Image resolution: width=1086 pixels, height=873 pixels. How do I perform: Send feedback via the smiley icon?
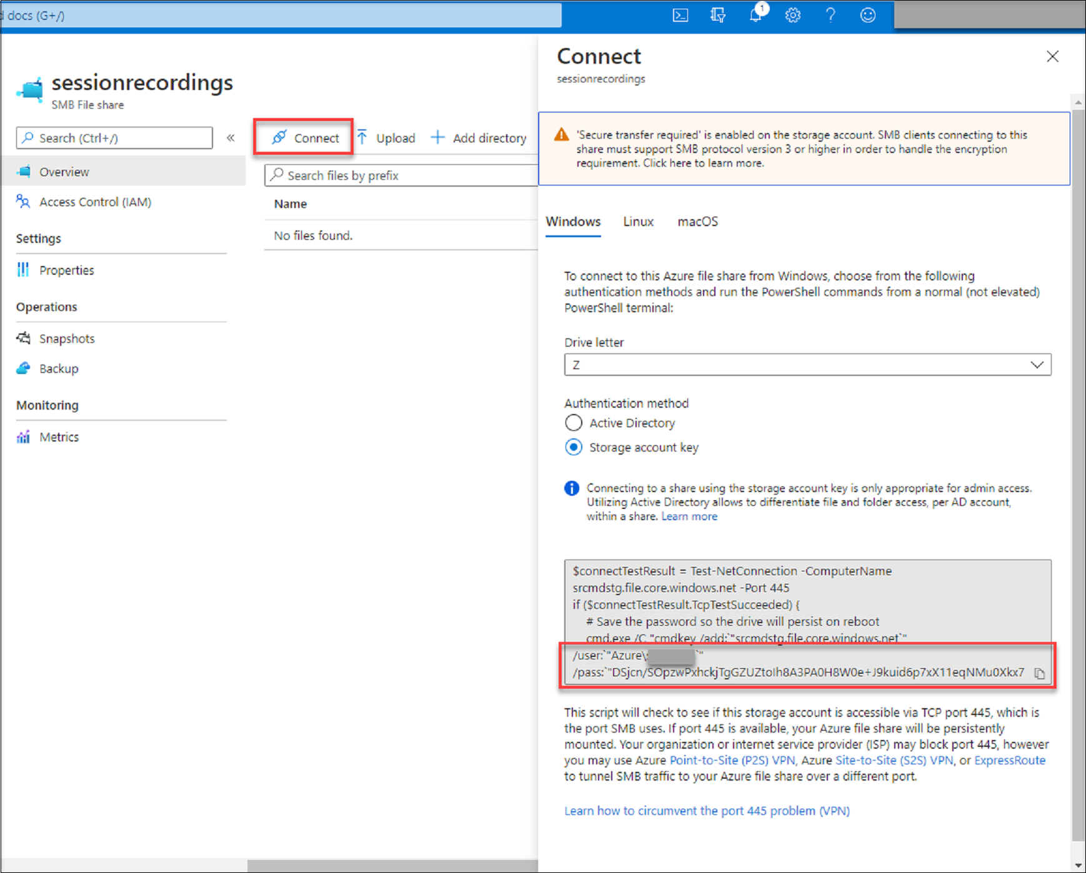click(867, 15)
